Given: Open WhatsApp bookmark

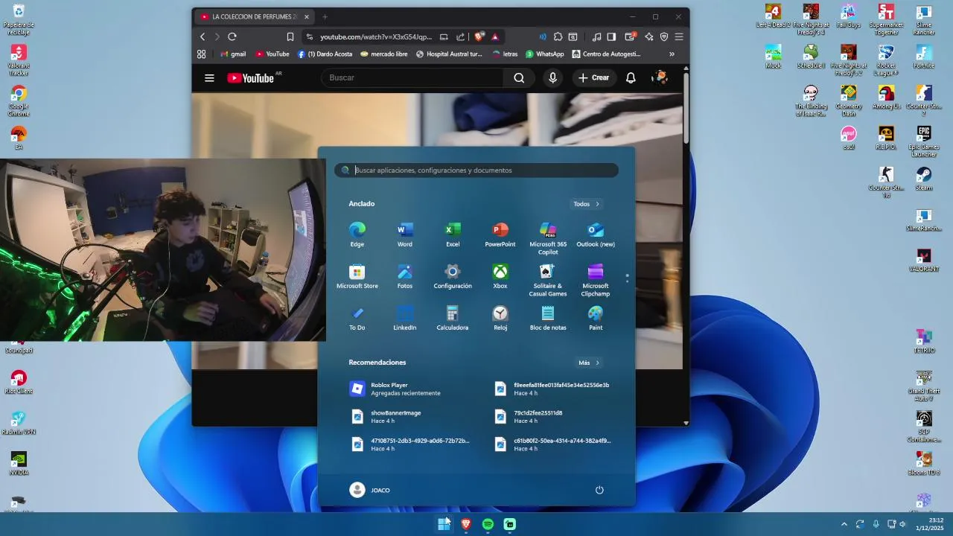Looking at the screenshot, I should [544, 54].
